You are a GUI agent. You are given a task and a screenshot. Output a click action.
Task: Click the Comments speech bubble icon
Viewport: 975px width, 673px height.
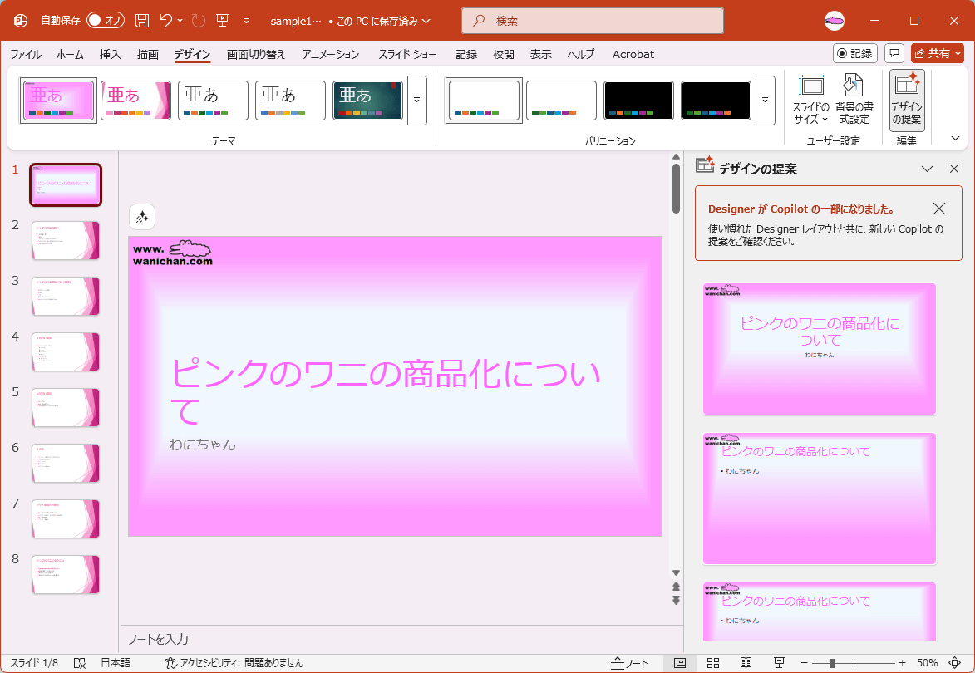click(894, 53)
